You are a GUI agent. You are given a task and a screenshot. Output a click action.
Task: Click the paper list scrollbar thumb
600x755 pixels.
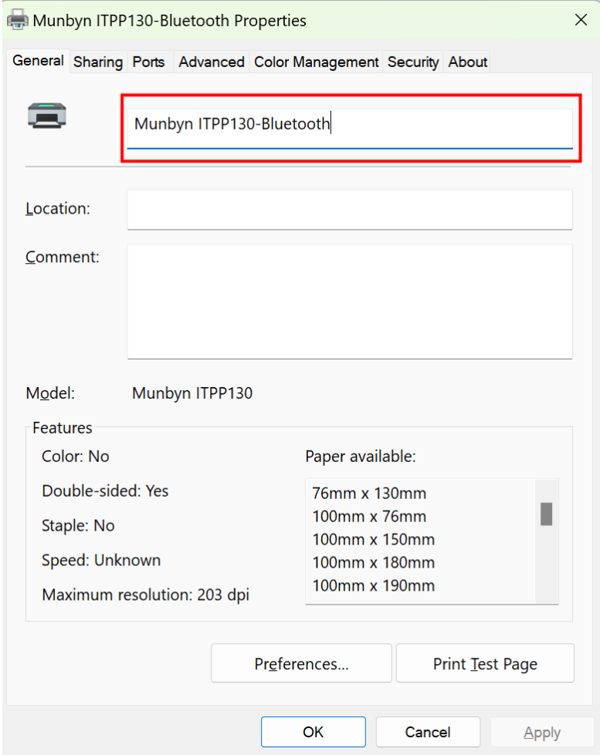pyautogui.click(x=547, y=514)
